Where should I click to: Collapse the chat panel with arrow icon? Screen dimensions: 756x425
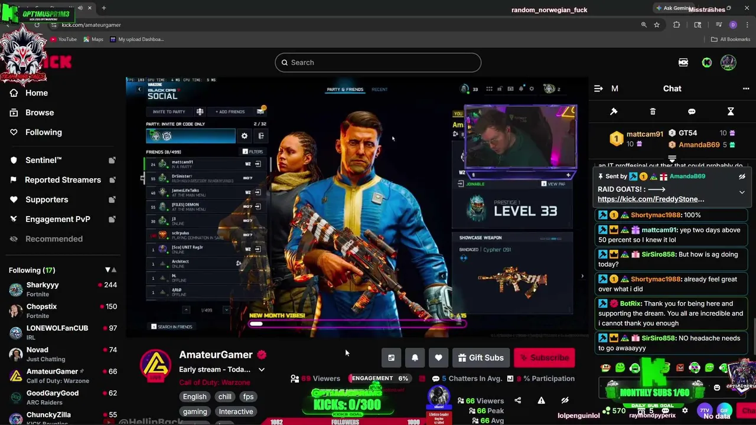[x=598, y=89]
